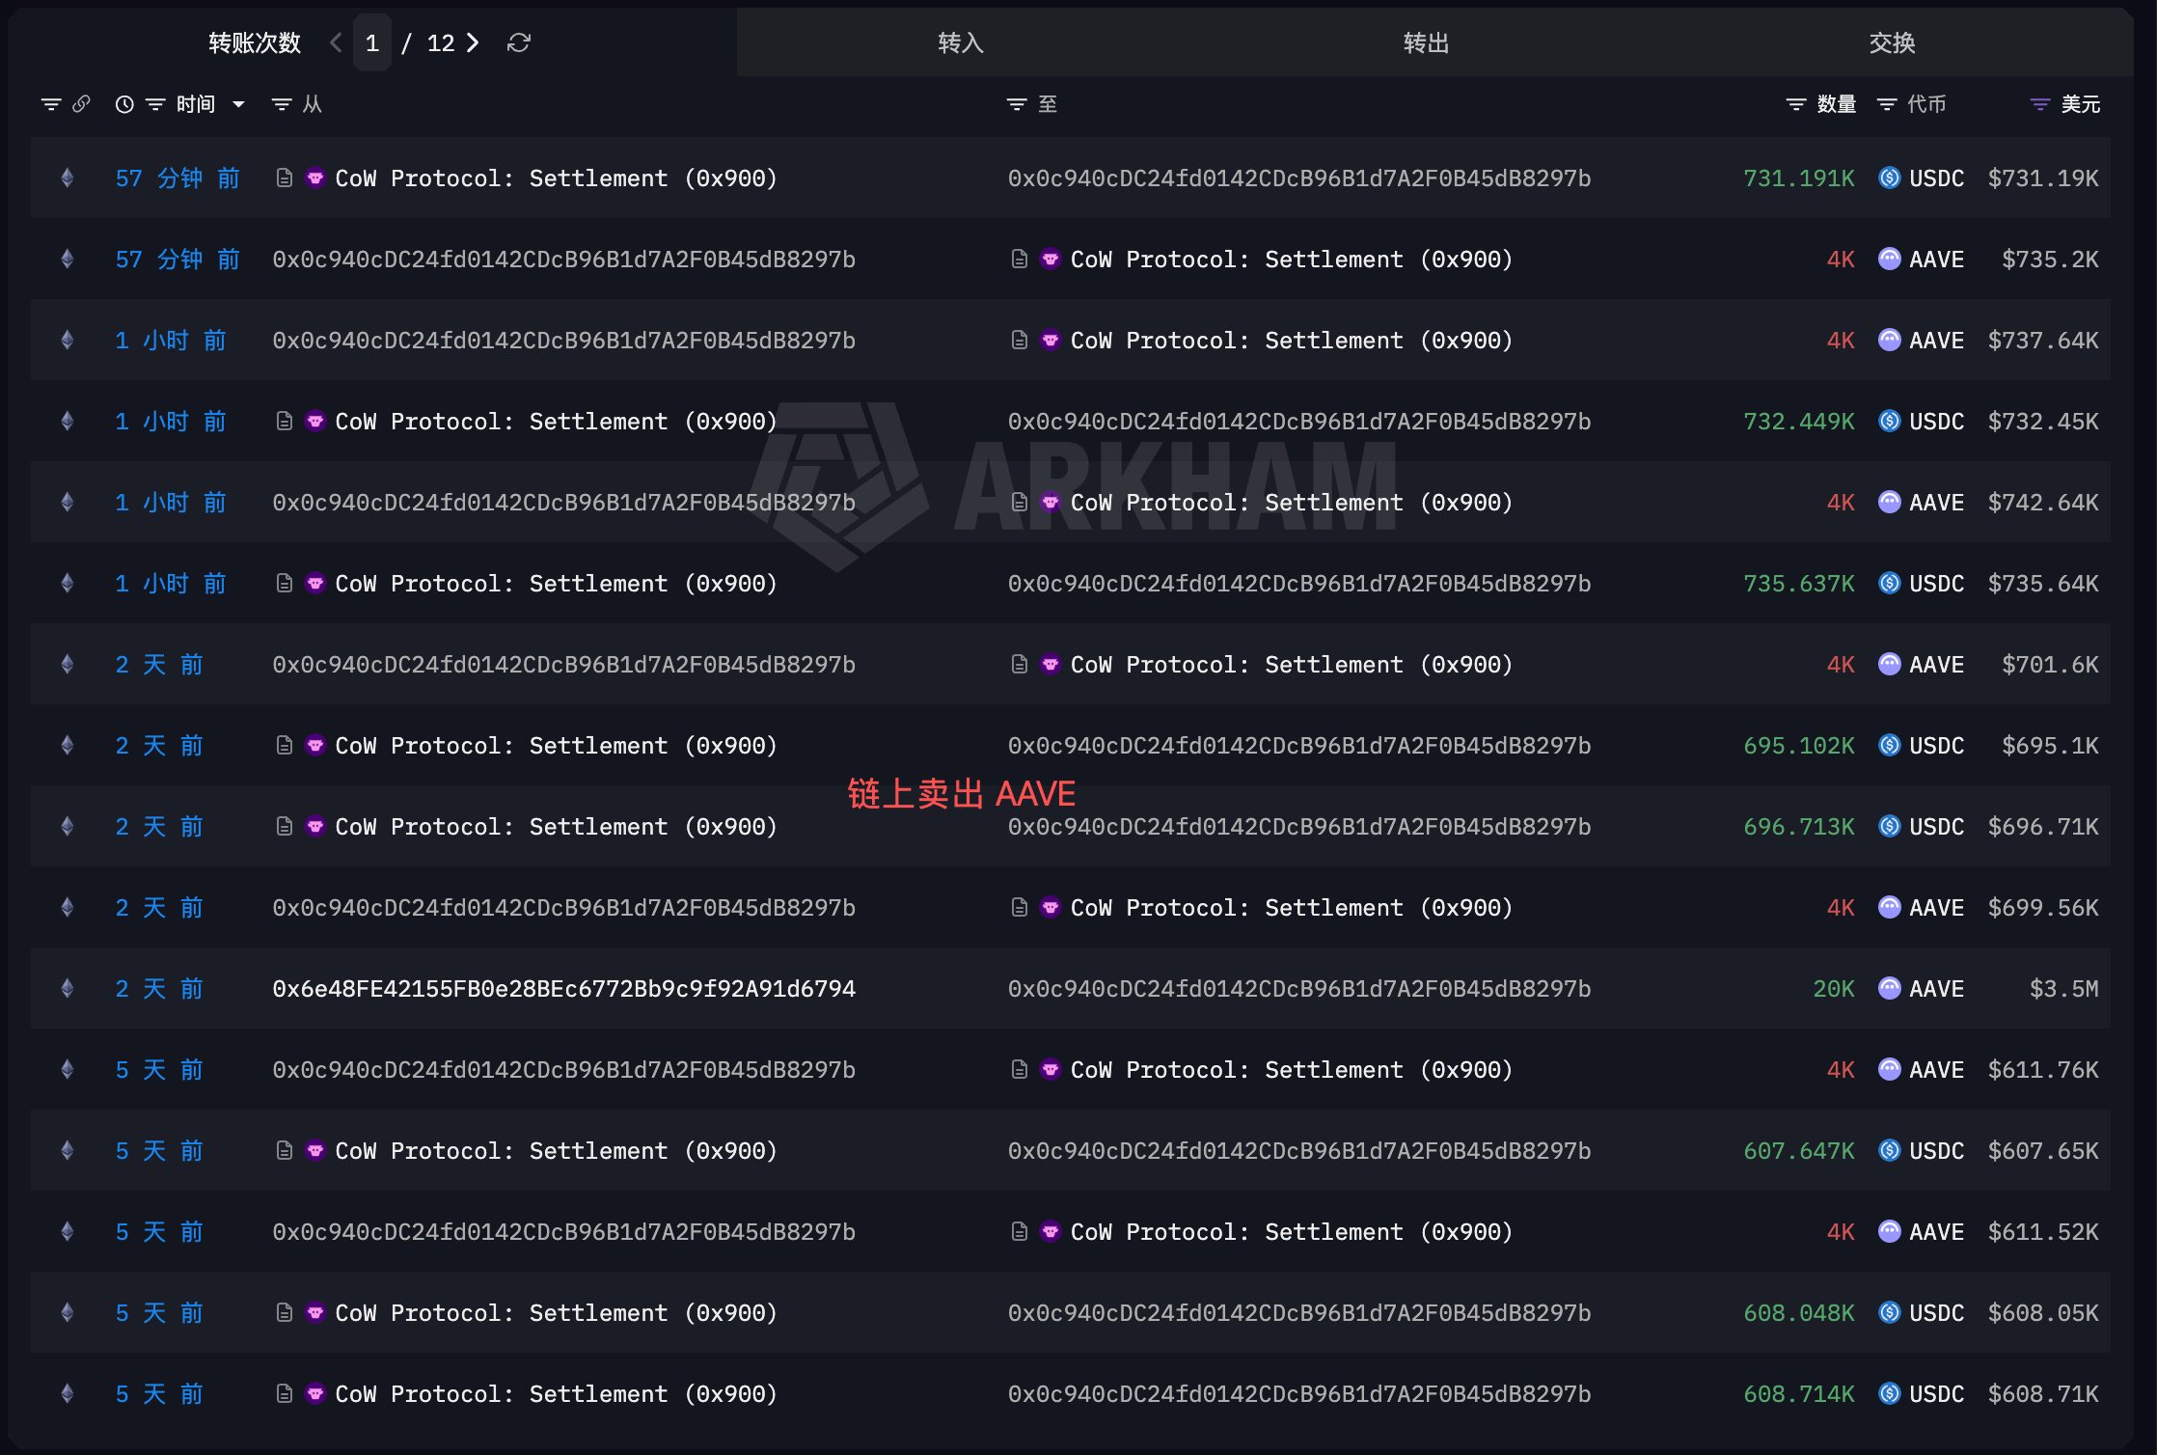This screenshot has width=2157, height=1455.
Task: Open the chain filter icon in the header
Action: [51, 104]
